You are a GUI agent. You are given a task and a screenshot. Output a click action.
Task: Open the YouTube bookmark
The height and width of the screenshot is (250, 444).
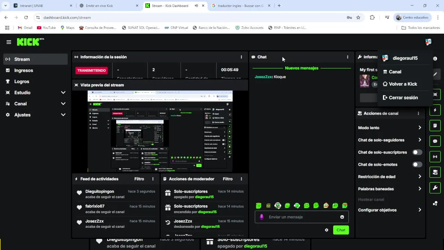click(46, 28)
